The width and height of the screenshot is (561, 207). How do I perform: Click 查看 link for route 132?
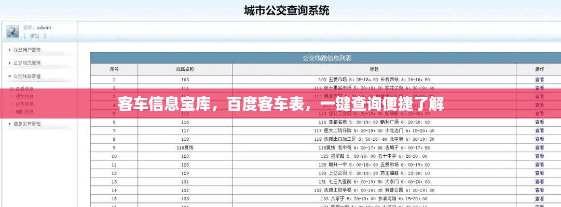click(540, 190)
